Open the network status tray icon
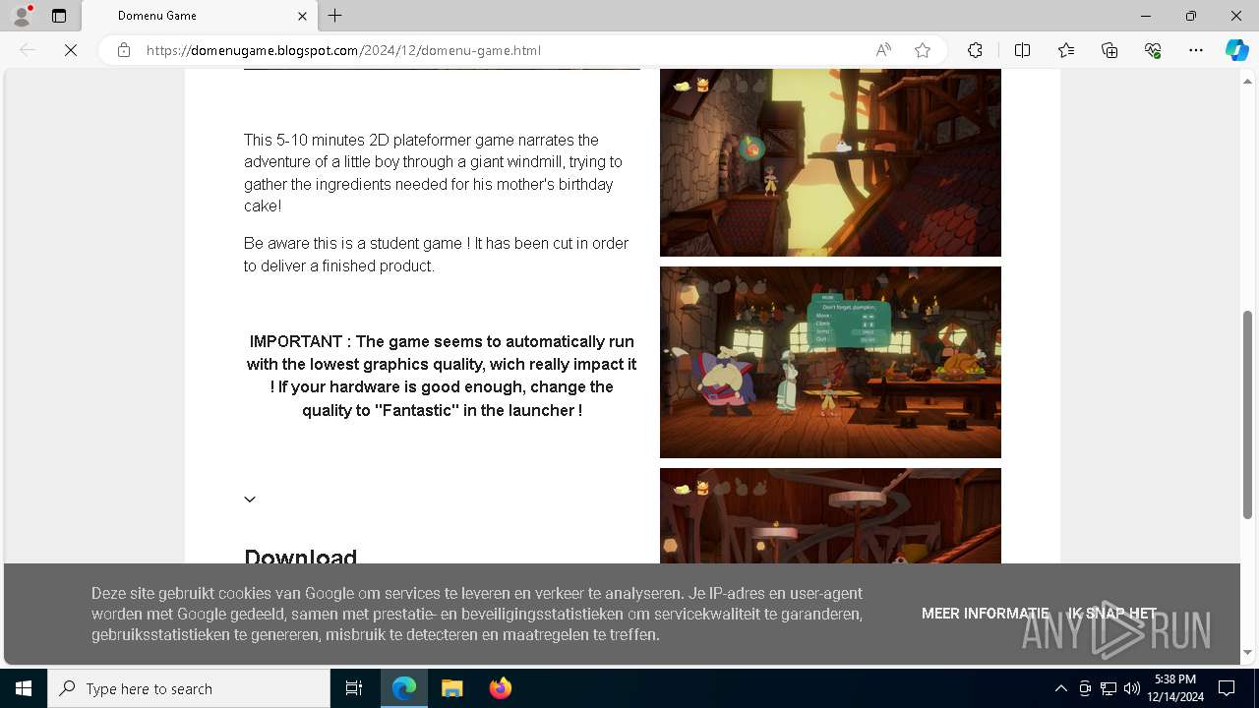The image size is (1259, 708). (1109, 688)
